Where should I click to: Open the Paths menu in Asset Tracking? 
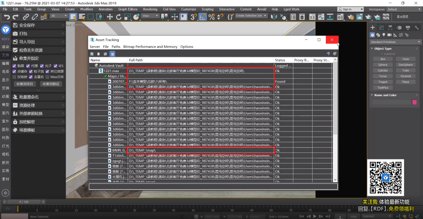[116, 47]
